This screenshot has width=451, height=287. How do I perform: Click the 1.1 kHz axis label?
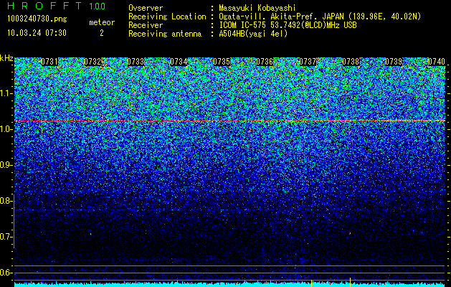(x=6, y=93)
